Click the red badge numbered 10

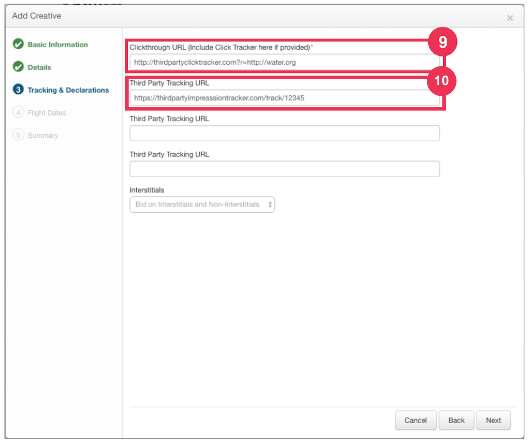pos(442,81)
